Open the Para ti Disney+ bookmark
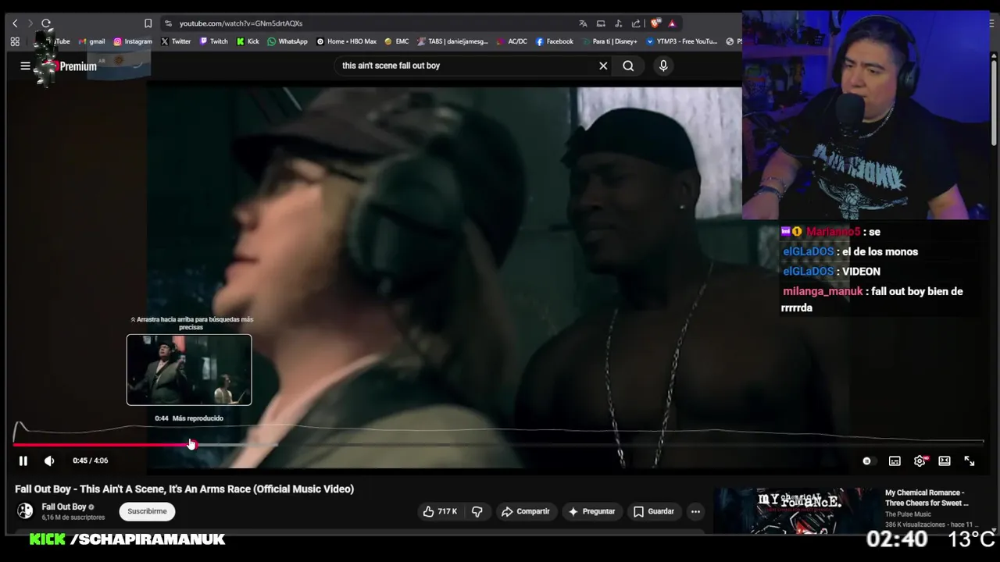The image size is (1000, 562). [x=609, y=41]
